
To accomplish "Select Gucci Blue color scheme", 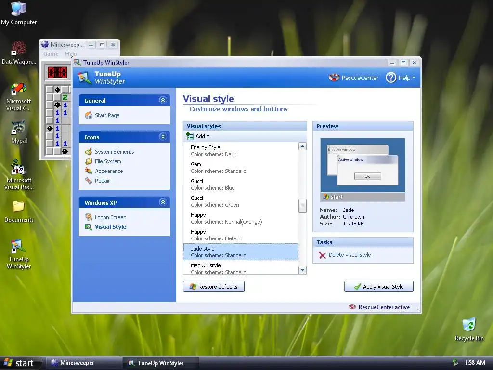I will point(241,185).
